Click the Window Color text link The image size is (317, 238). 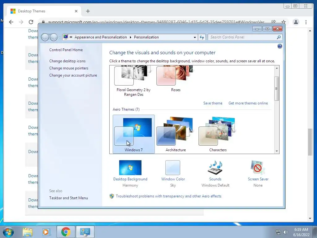[173, 179]
